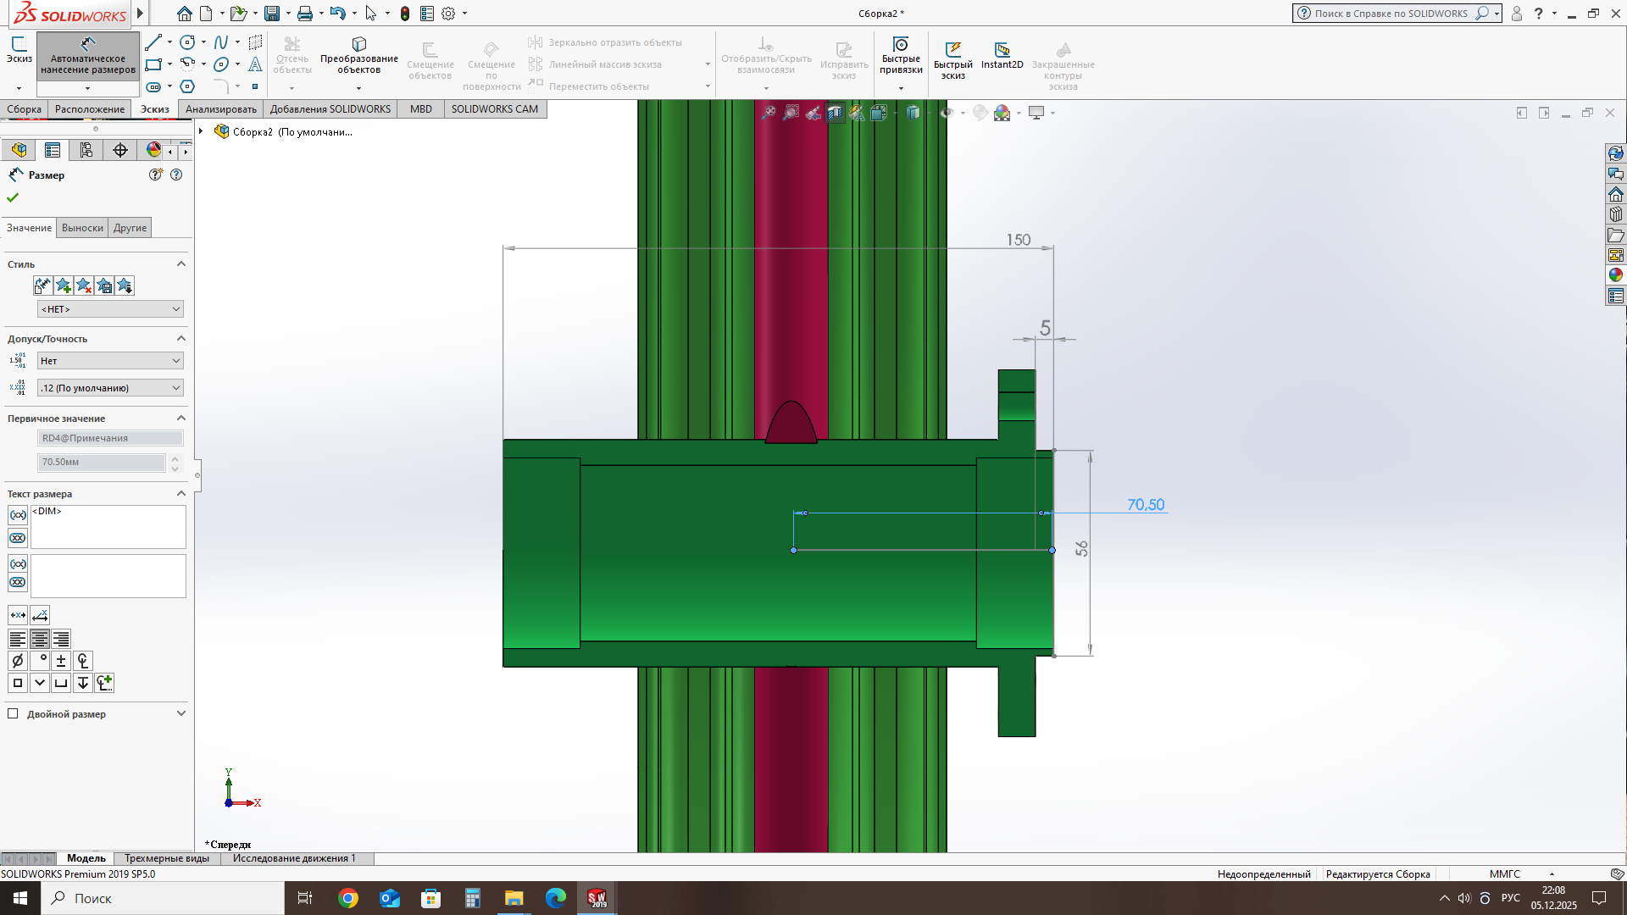Open the Выноски tab

pos(82,228)
